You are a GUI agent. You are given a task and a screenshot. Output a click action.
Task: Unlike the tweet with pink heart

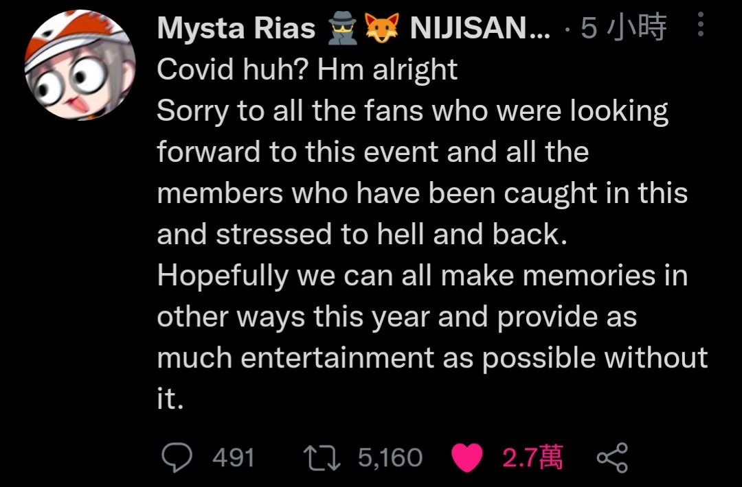(467, 458)
